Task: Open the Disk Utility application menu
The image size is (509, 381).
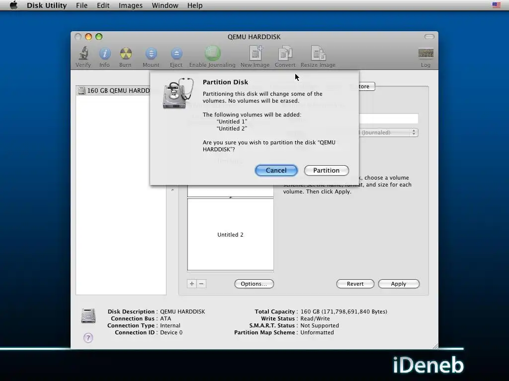Action: (47, 5)
